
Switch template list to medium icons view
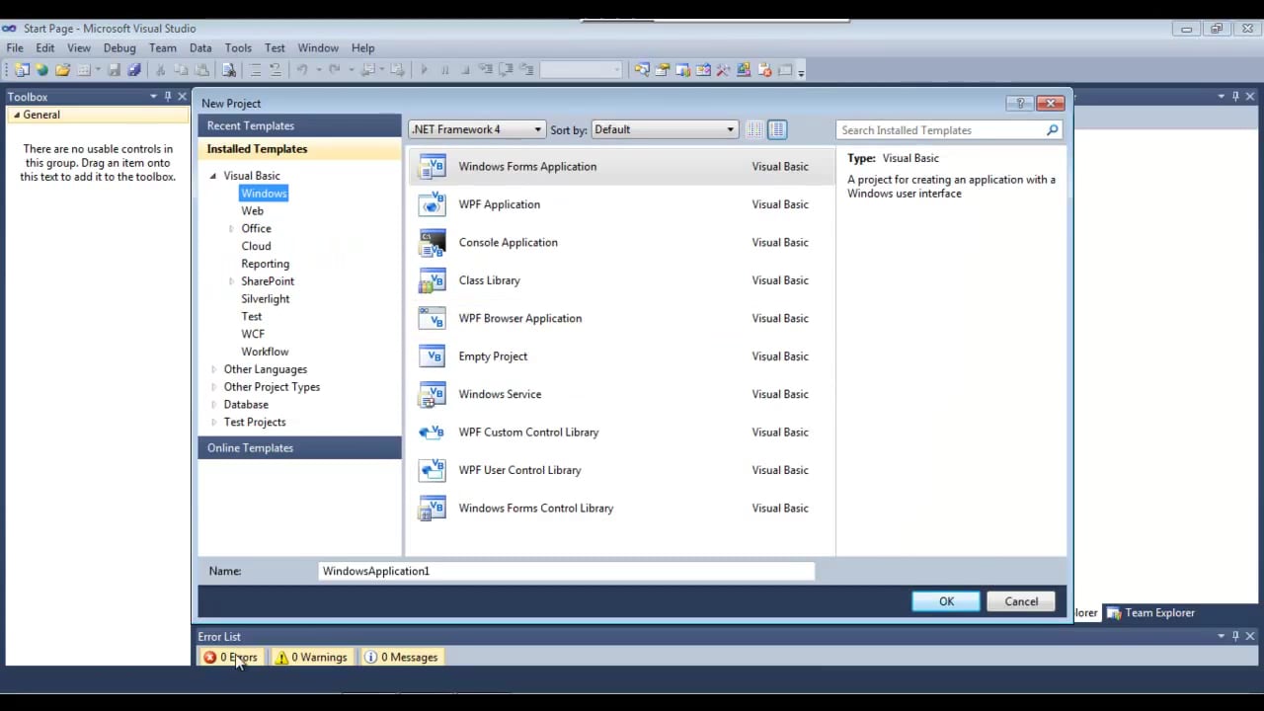tap(777, 129)
